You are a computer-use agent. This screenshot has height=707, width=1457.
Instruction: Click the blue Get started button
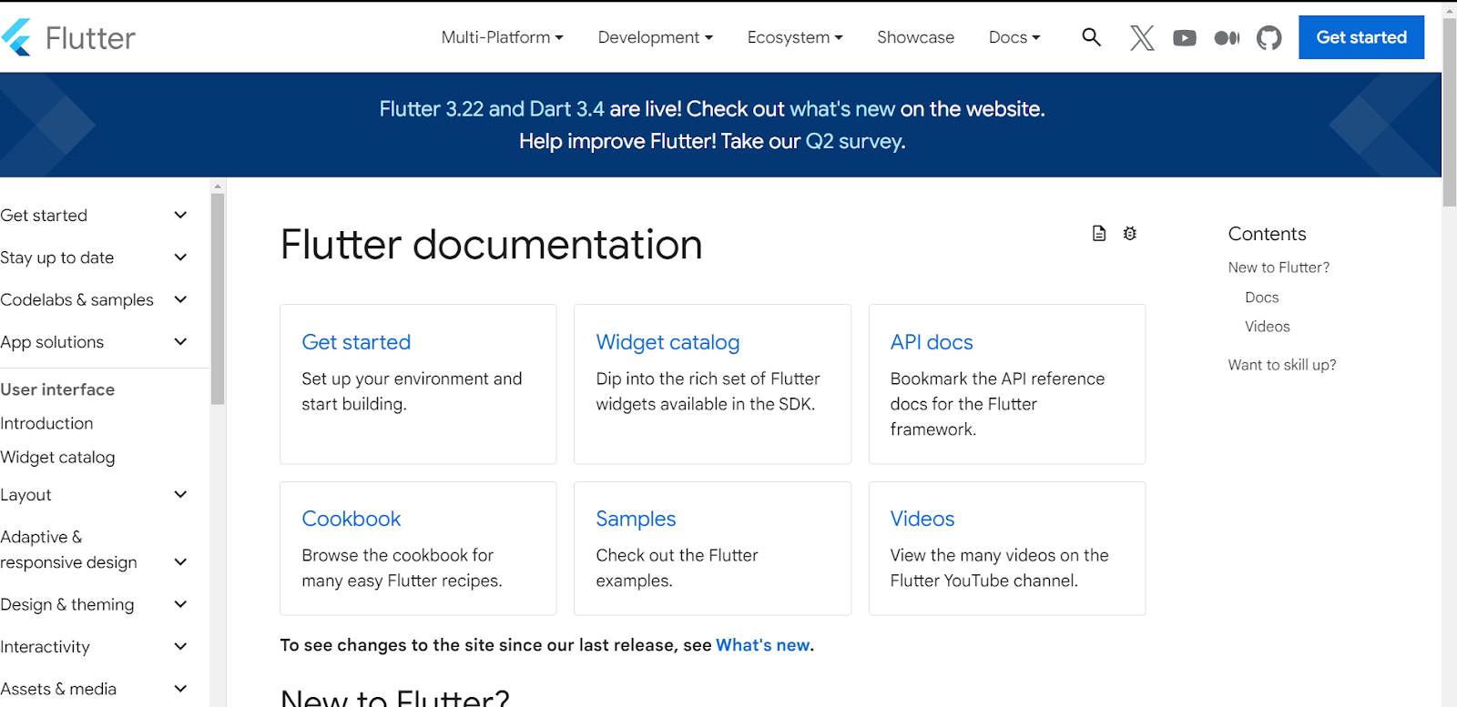1361,37
